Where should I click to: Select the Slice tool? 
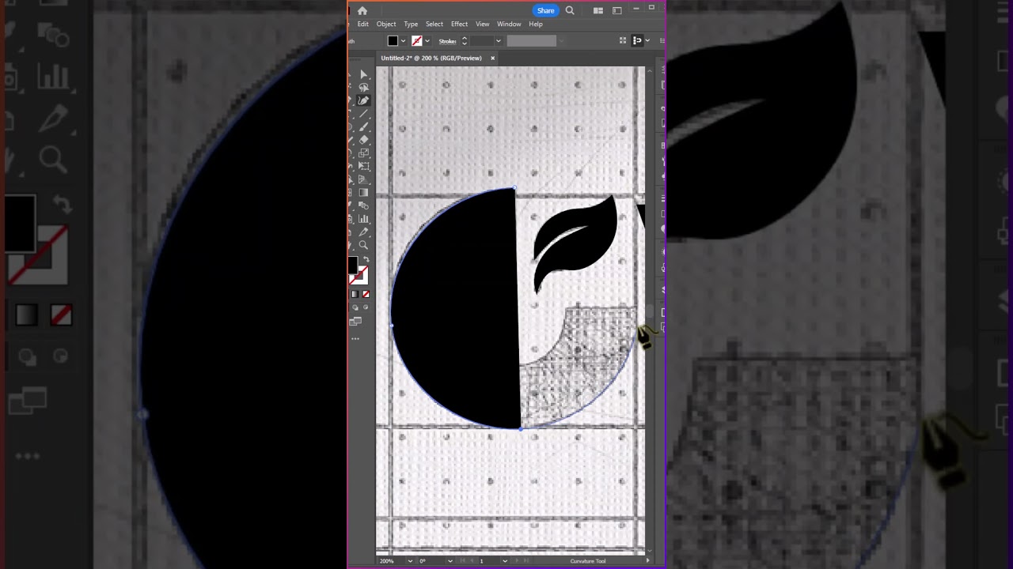[363, 232]
